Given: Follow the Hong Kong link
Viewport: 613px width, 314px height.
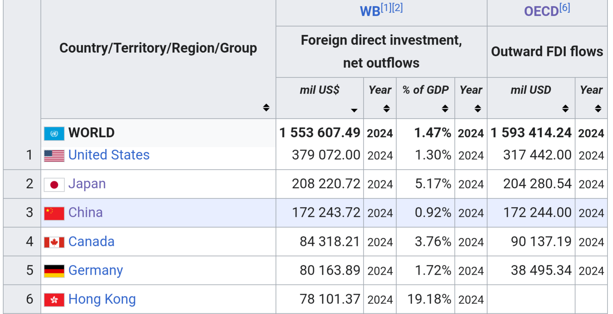Looking at the screenshot, I should pyautogui.click(x=102, y=299).
